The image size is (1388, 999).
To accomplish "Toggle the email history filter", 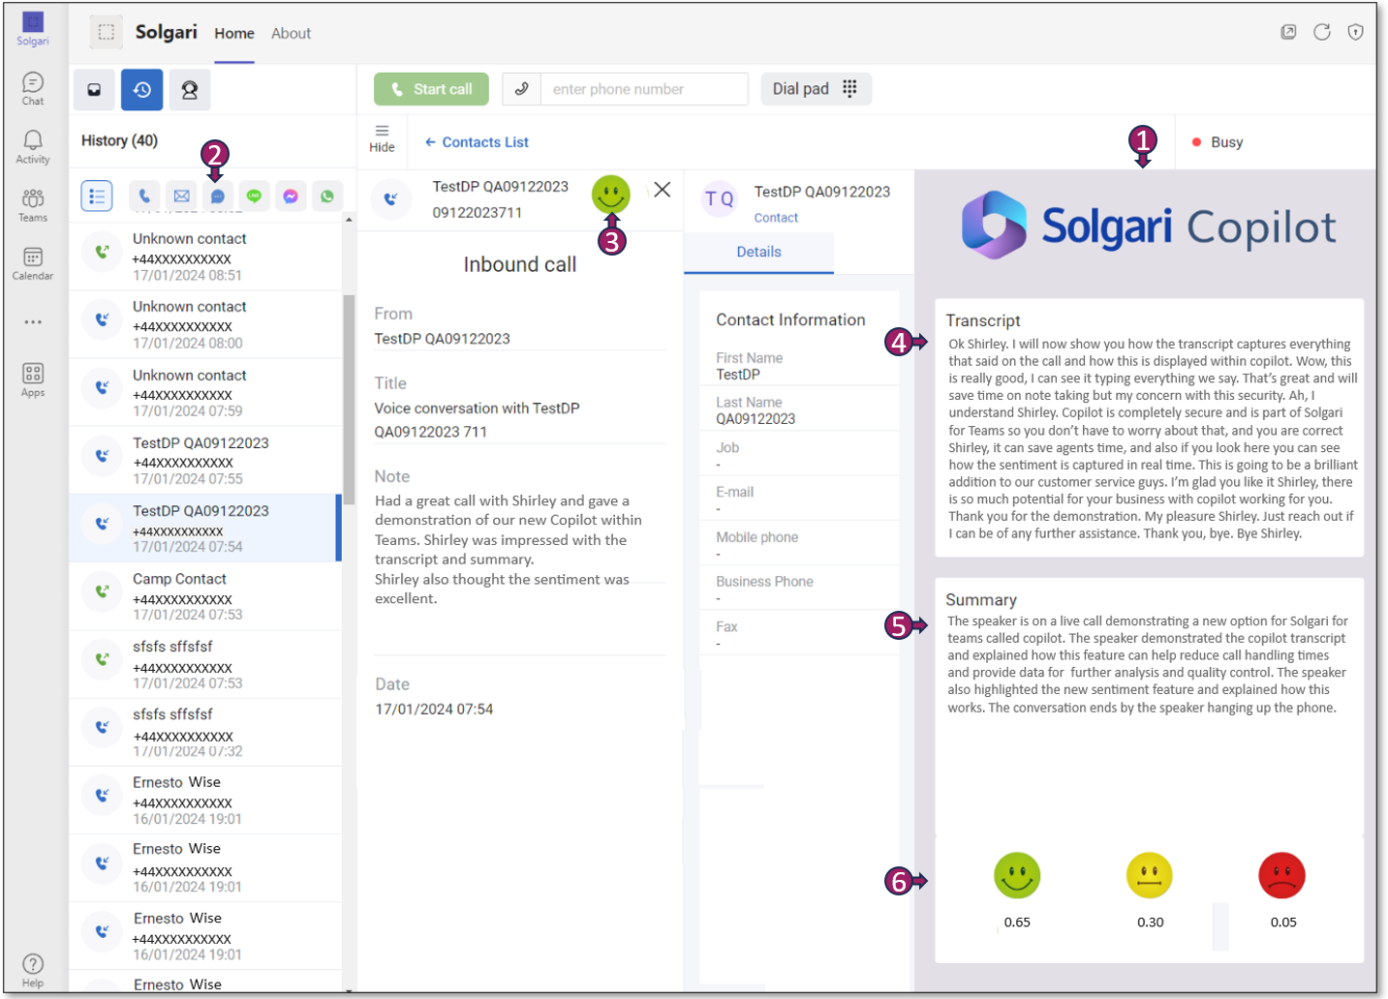I will (181, 197).
